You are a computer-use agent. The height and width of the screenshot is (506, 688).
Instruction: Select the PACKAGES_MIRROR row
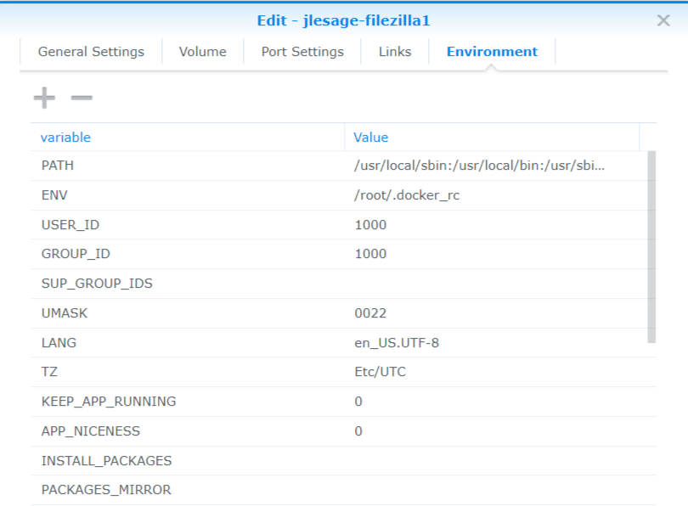tap(170, 490)
